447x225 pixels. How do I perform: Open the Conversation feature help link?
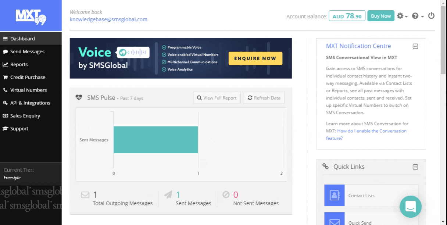tap(366, 135)
